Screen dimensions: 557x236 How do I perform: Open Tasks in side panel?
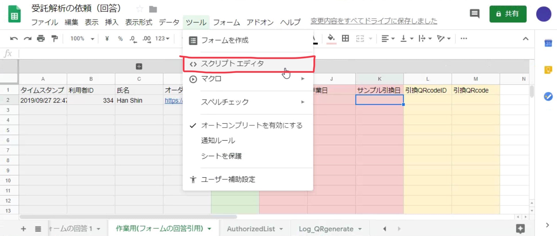coord(548,96)
